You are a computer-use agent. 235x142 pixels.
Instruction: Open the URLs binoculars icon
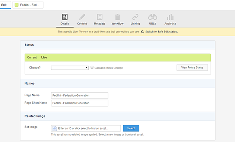153,17
